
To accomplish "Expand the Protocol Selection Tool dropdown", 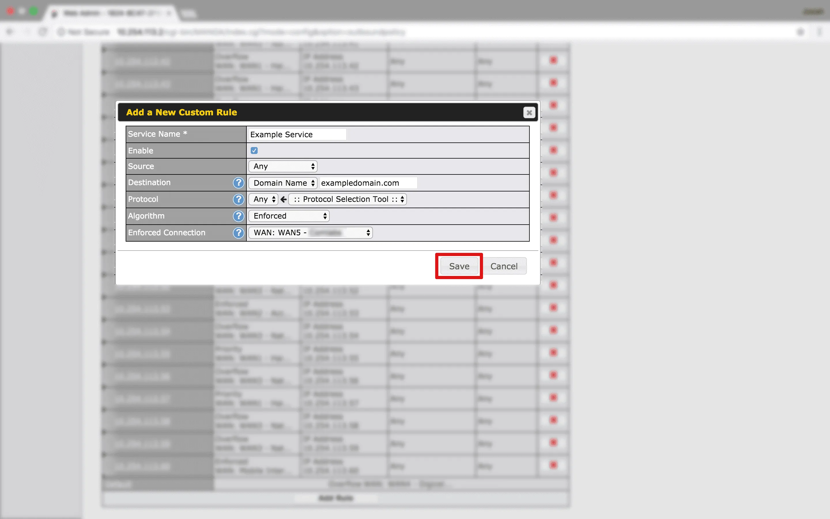I will tap(348, 199).
